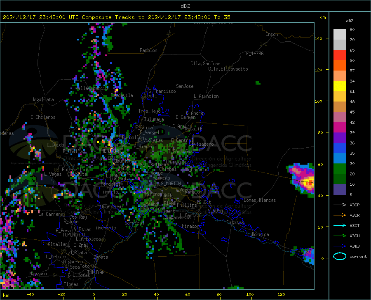Screen dimensions: 371x300
Task: Click the cyan 'current' ellipse symbol
Action: coord(340,256)
